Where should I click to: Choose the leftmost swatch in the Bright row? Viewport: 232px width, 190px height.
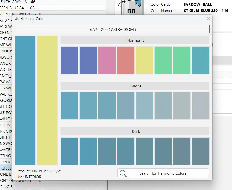tap(69, 106)
